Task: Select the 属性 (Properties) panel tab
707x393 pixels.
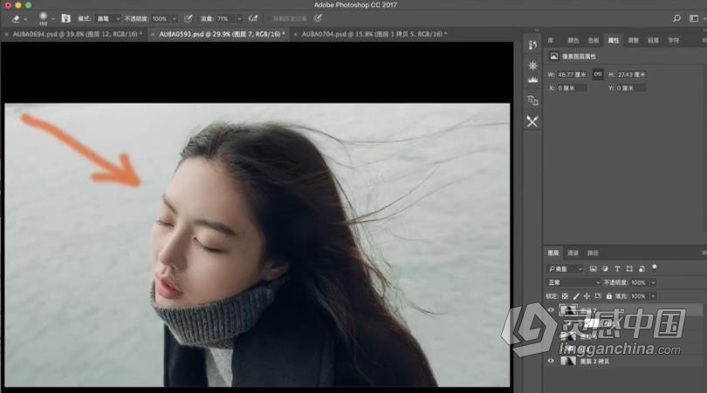Action: (x=614, y=40)
